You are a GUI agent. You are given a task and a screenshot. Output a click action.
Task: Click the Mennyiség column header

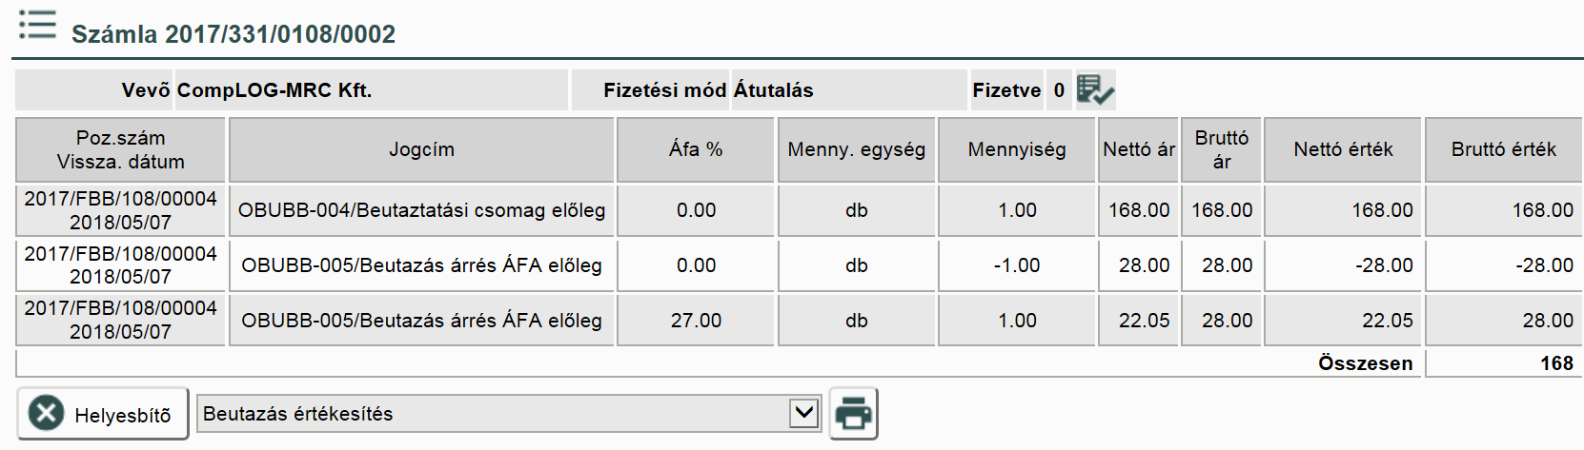click(x=1016, y=149)
